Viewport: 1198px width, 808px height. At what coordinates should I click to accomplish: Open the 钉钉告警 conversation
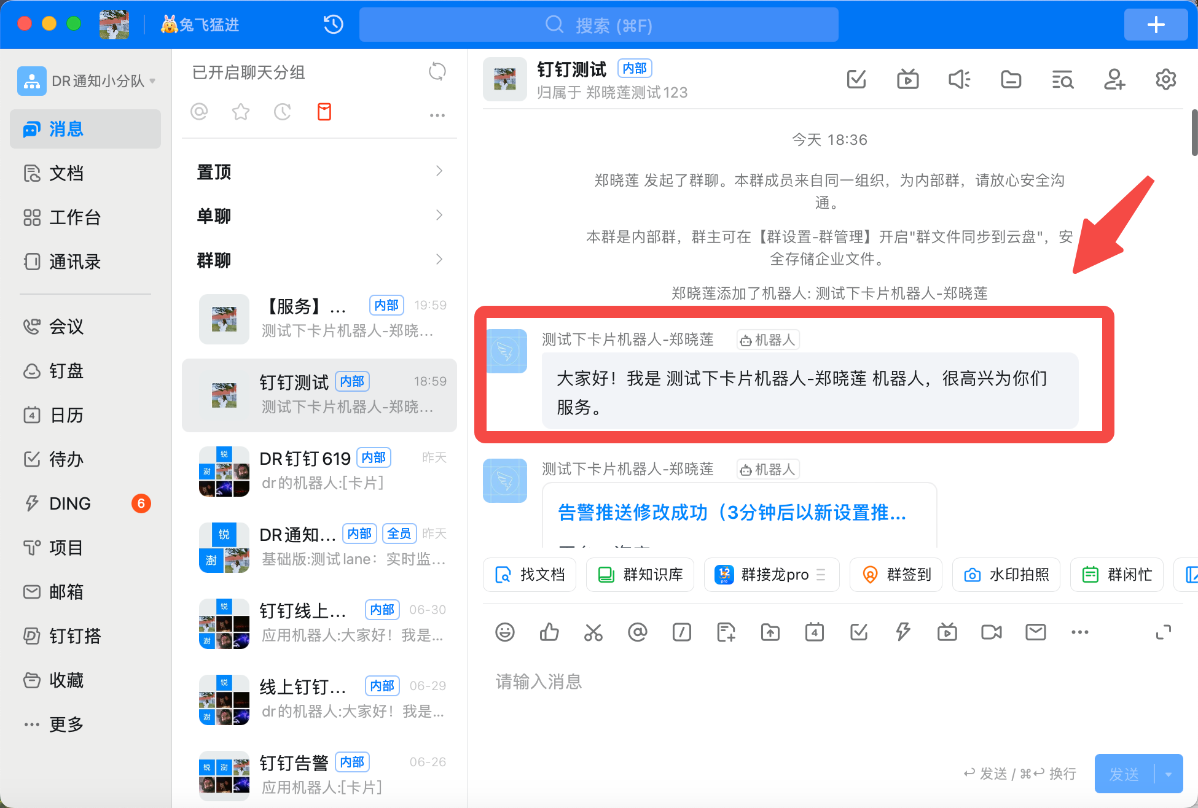coord(319,775)
